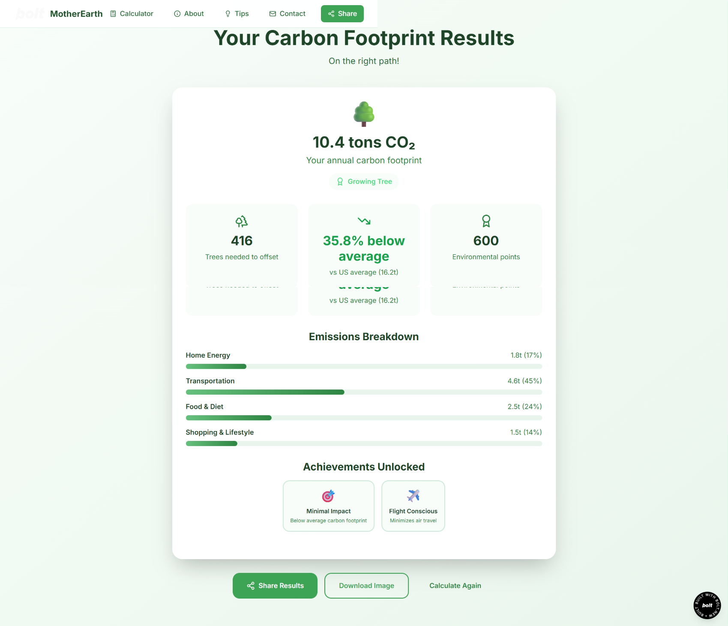Click the 1.8t (17%) value
The height and width of the screenshot is (626, 728).
click(x=526, y=355)
